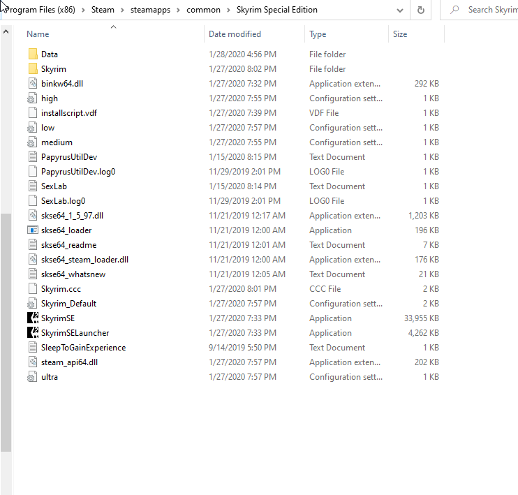This screenshot has height=495, width=518.
Task: Click the installscript.vdf file icon
Action: [x=33, y=113]
